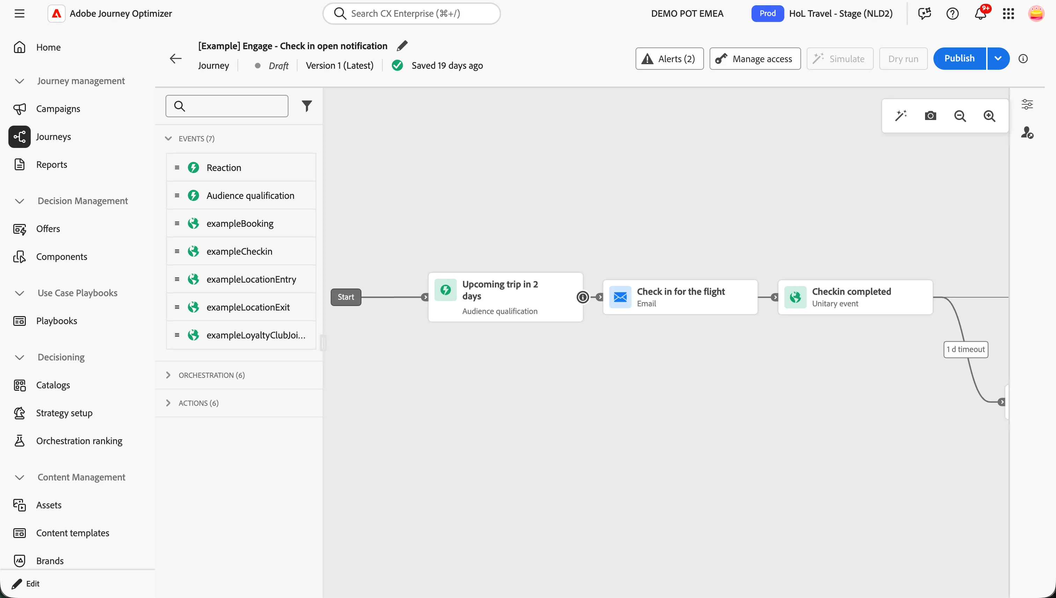The height and width of the screenshot is (598, 1056).
Task: Open Campaigns in the sidebar
Action: pos(58,109)
